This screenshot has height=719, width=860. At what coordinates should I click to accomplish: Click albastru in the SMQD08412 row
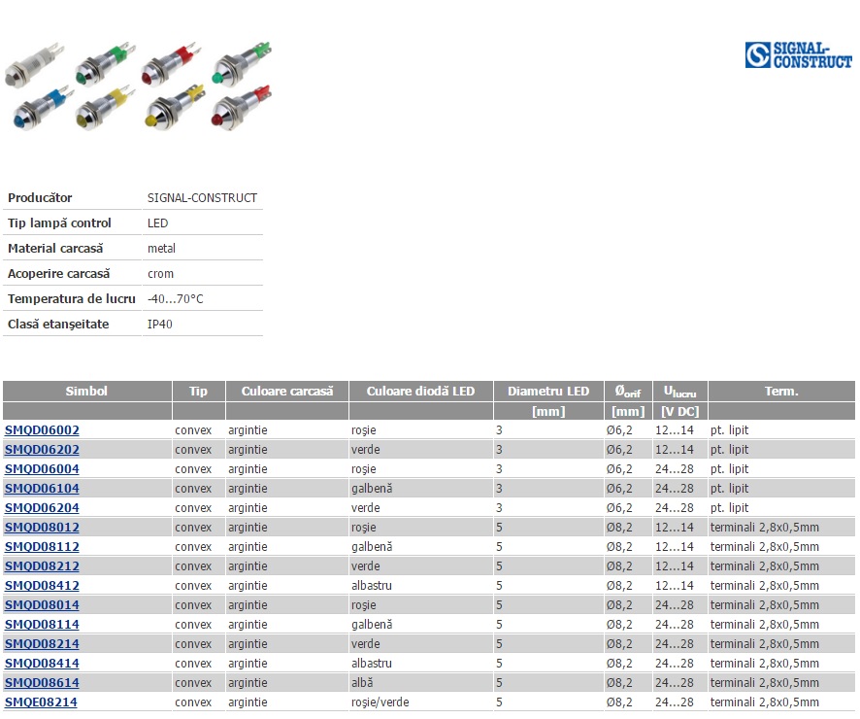coord(372,586)
